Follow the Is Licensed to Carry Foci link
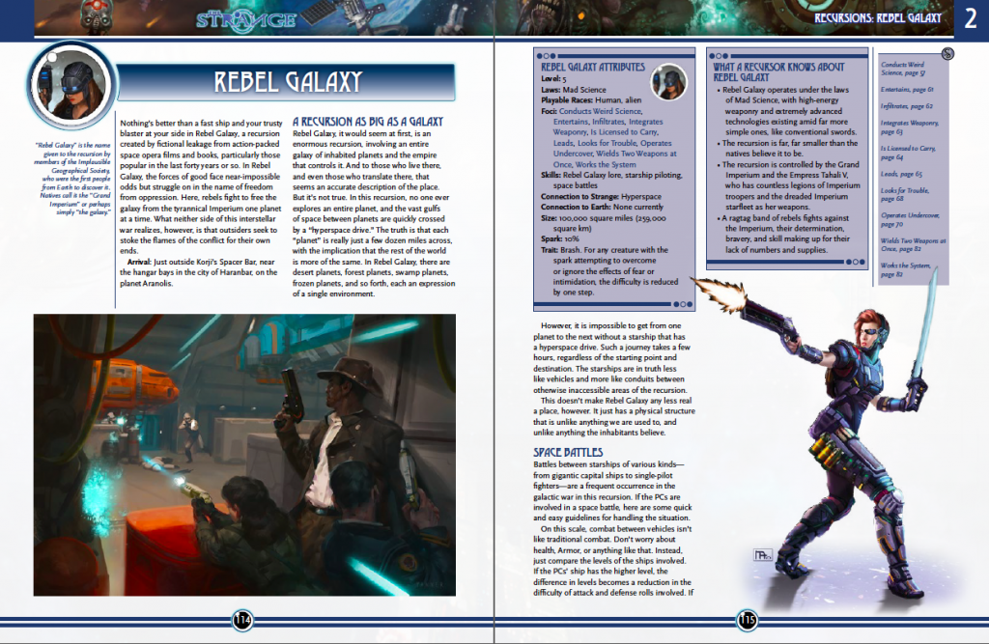Image resolution: width=989 pixels, height=644 pixels. coord(624,132)
